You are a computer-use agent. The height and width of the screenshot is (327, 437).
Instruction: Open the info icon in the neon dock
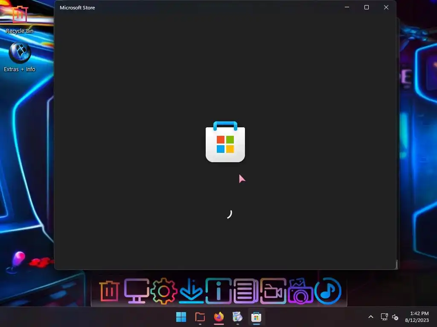pos(218,291)
